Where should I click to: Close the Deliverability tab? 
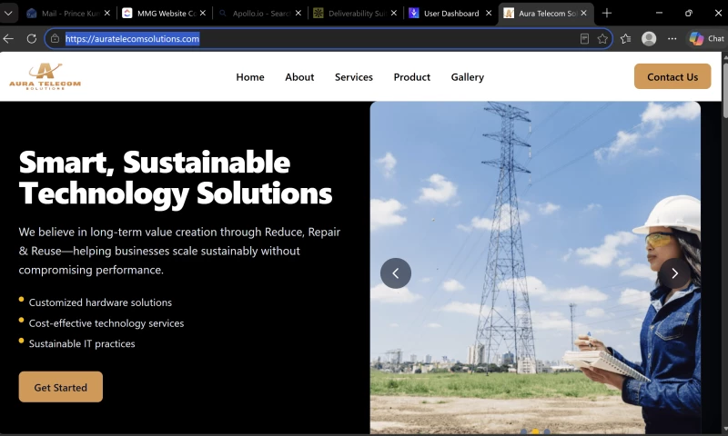[x=394, y=13]
